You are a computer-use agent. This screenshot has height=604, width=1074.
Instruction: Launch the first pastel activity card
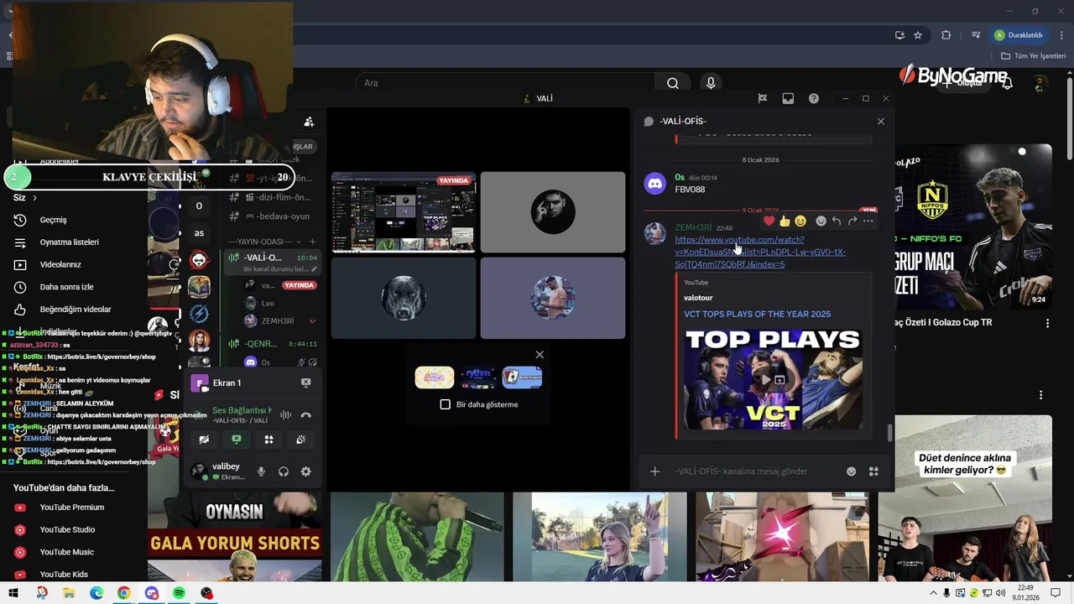pyautogui.click(x=435, y=377)
